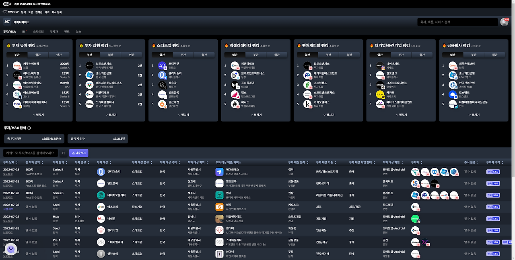Click the search magnifier icon beside keyword field
Viewport: 515px width, 260px height.
pyautogui.click(x=63, y=153)
